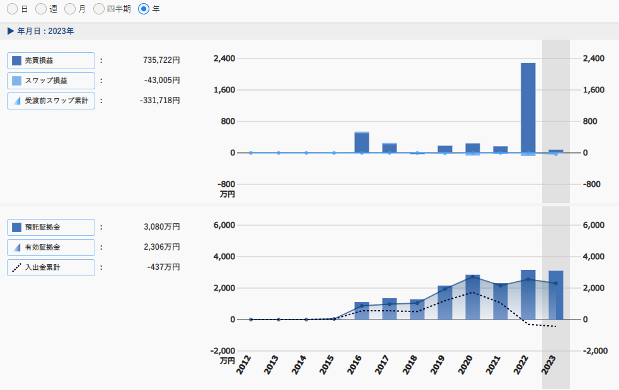This screenshot has height=390, width=619.
Task: Click the 2019 margin bar in bottom chart
Action: [x=445, y=303]
